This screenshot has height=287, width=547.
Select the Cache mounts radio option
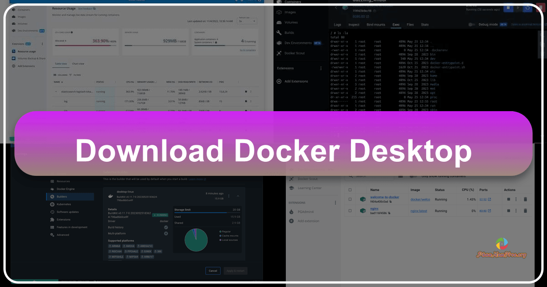point(220,236)
